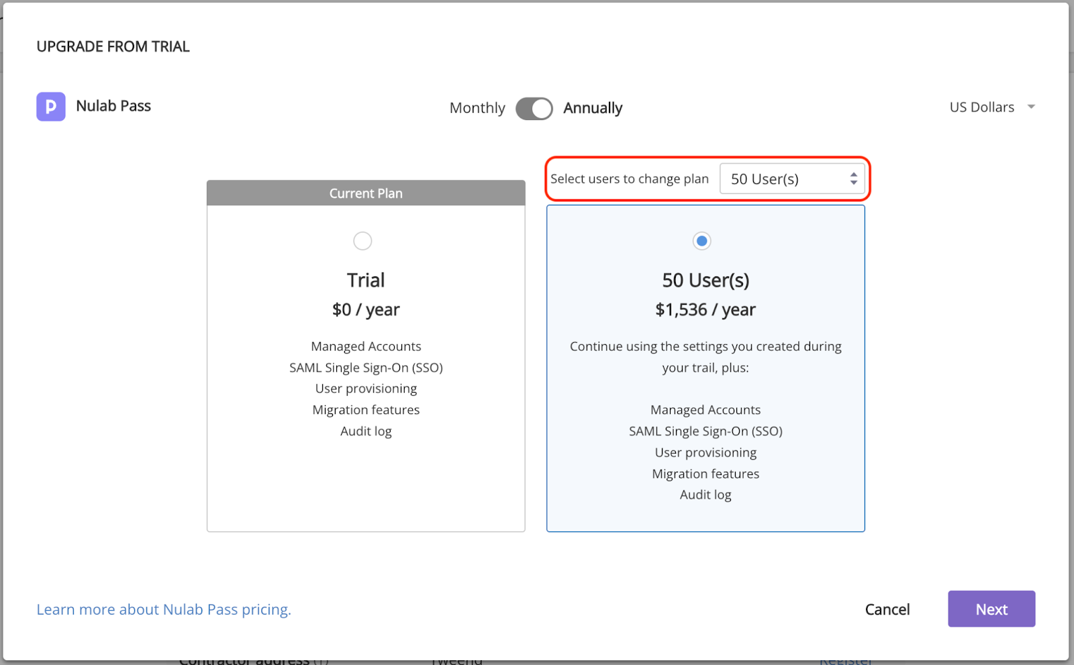Click Select users to change plan label
Viewport: 1074px width, 665px height.
630,179
